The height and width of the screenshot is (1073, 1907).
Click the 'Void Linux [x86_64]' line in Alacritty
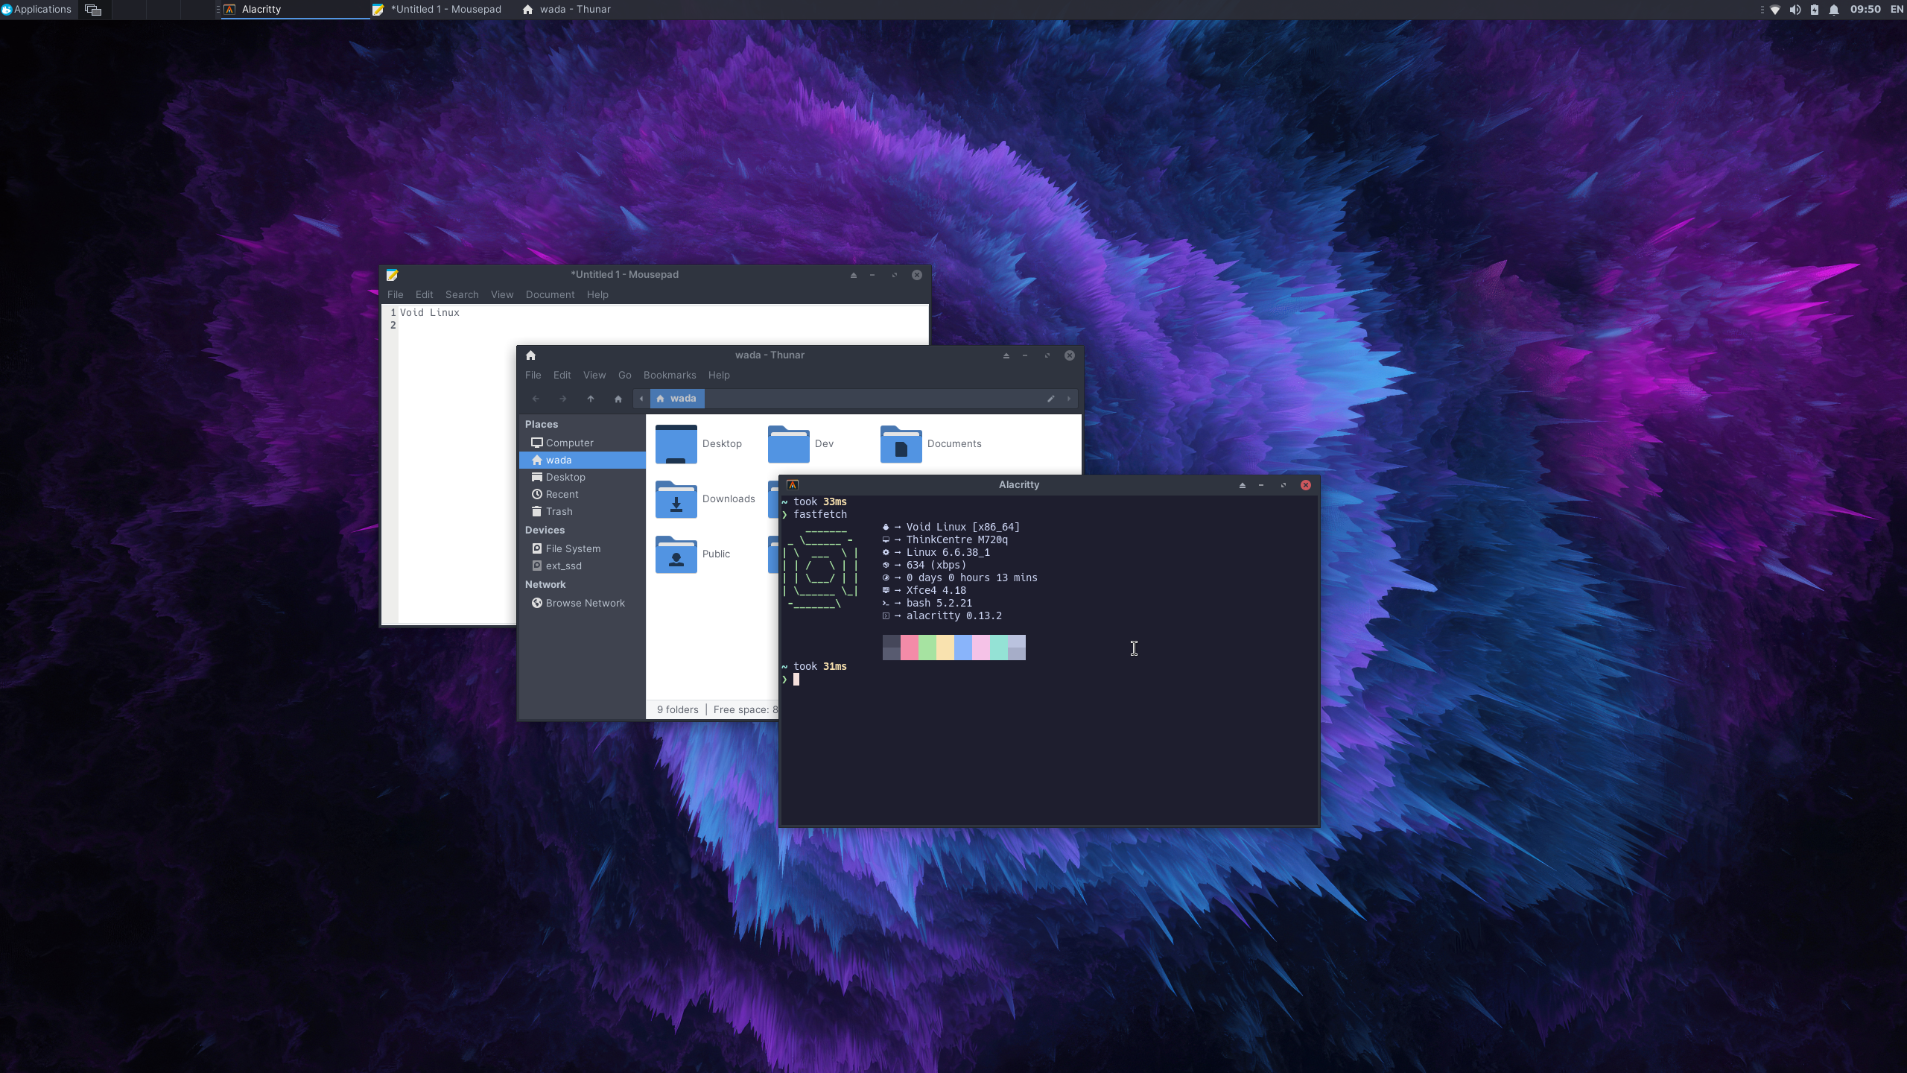(962, 527)
